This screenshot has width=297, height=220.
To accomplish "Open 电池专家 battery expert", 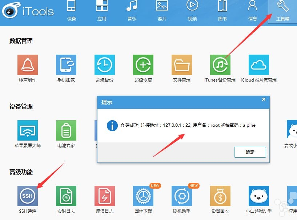I will pos(66,134).
